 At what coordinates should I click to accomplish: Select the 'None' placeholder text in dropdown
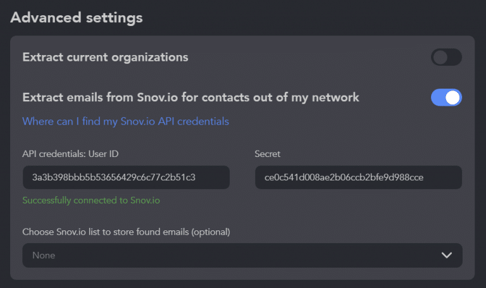(44, 256)
